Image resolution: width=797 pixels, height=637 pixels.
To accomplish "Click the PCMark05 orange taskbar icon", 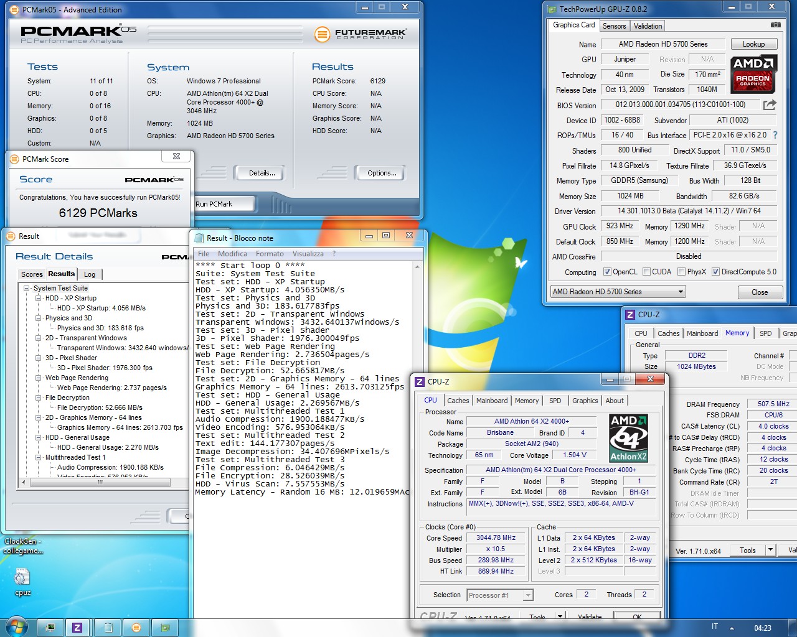I will [x=136, y=628].
